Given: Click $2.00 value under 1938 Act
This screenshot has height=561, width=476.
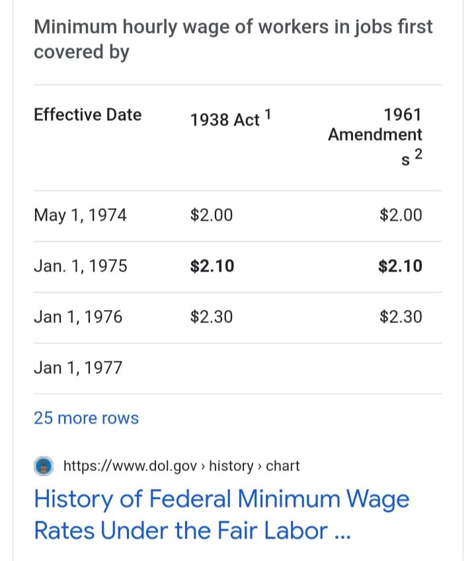Looking at the screenshot, I should click(211, 215).
